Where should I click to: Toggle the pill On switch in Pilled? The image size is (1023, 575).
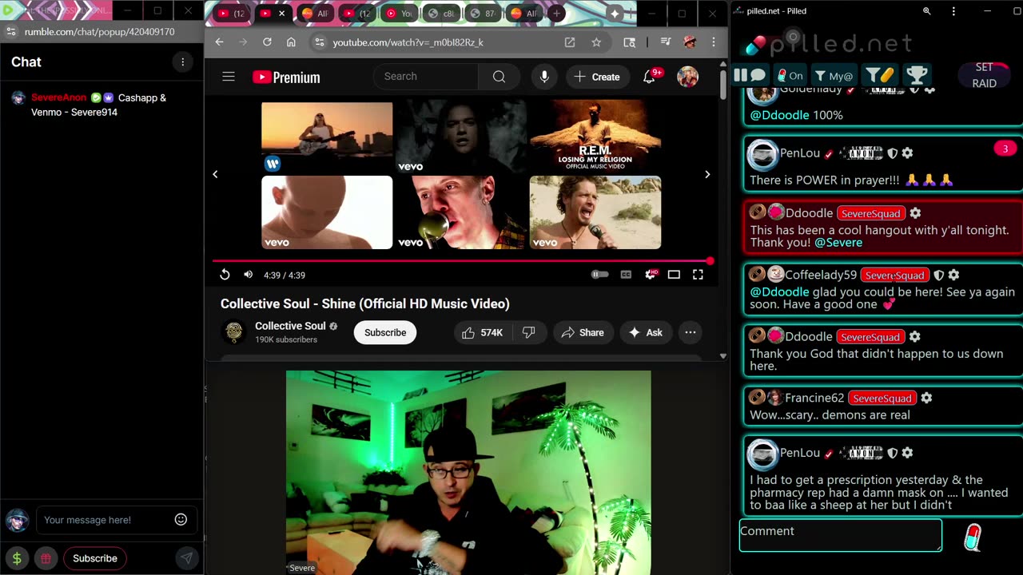(x=790, y=76)
